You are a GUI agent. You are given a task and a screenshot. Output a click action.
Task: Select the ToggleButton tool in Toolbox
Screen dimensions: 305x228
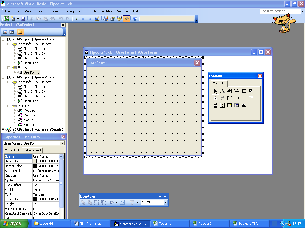tap(222, 98)
